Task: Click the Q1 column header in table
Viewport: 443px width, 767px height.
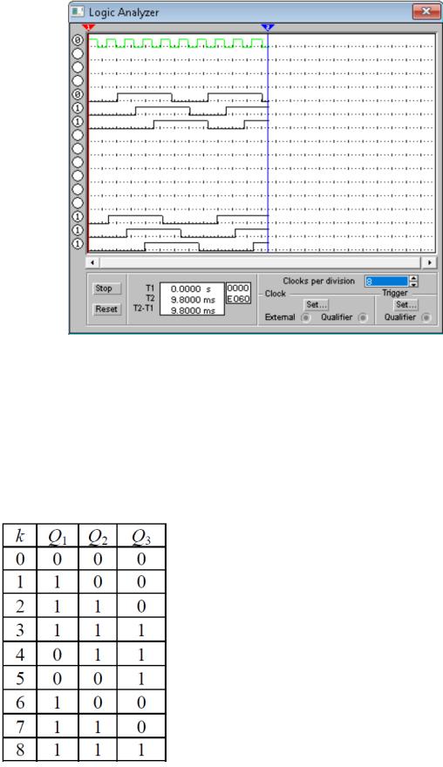Action: (58, 537)
